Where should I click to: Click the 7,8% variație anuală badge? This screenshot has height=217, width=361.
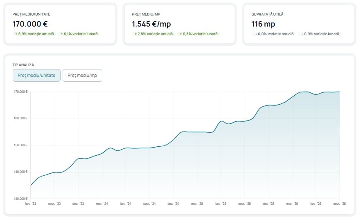(x=153, y=34)
